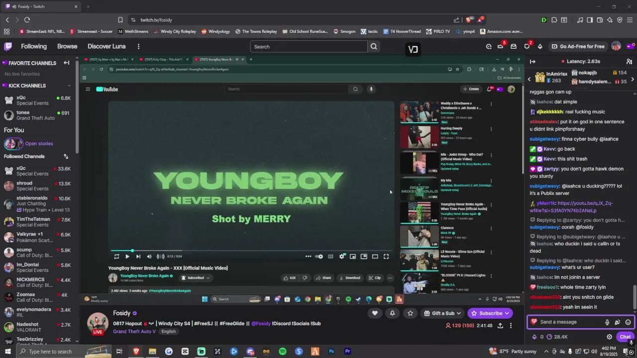
Task: Click the heart follow icon below stream
Action: coord(375,313)
